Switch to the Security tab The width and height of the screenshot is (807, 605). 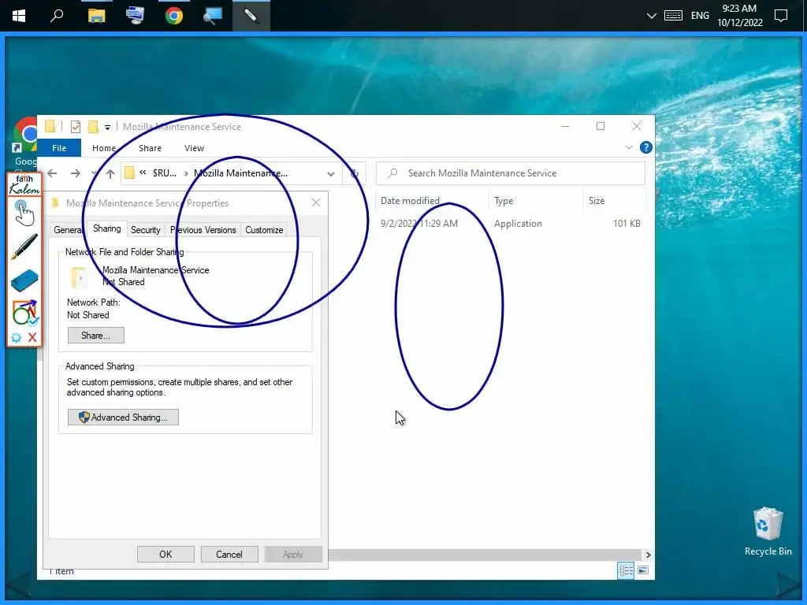(x=146, y=230)
